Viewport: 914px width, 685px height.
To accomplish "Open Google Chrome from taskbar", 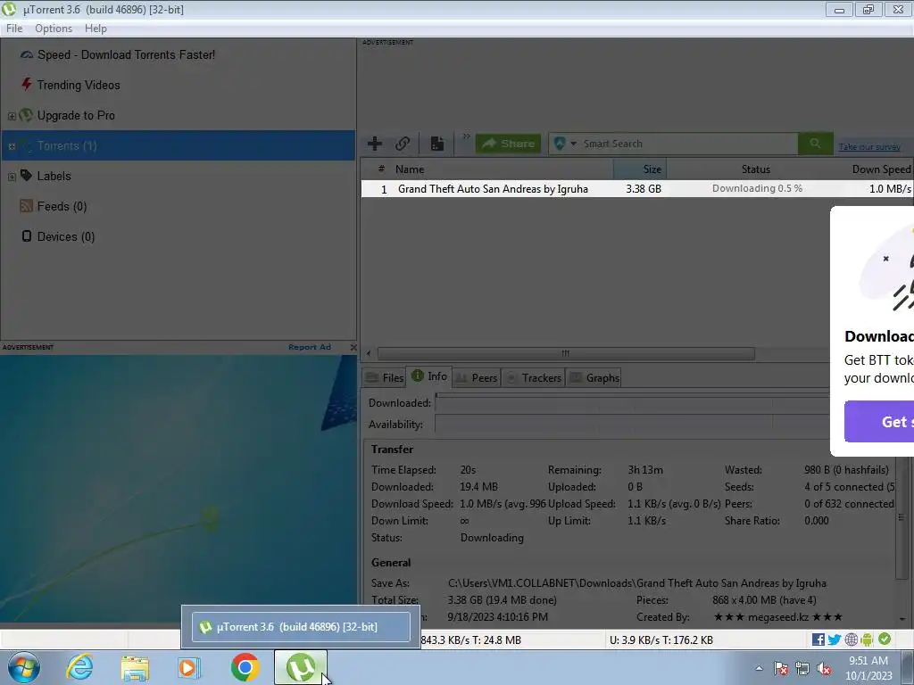I will 245,667.
